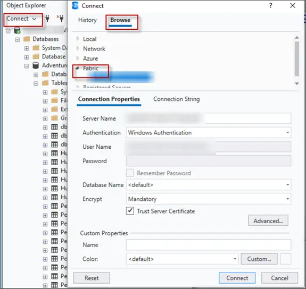Click the Databases folder icon

(x=27, y=39)
